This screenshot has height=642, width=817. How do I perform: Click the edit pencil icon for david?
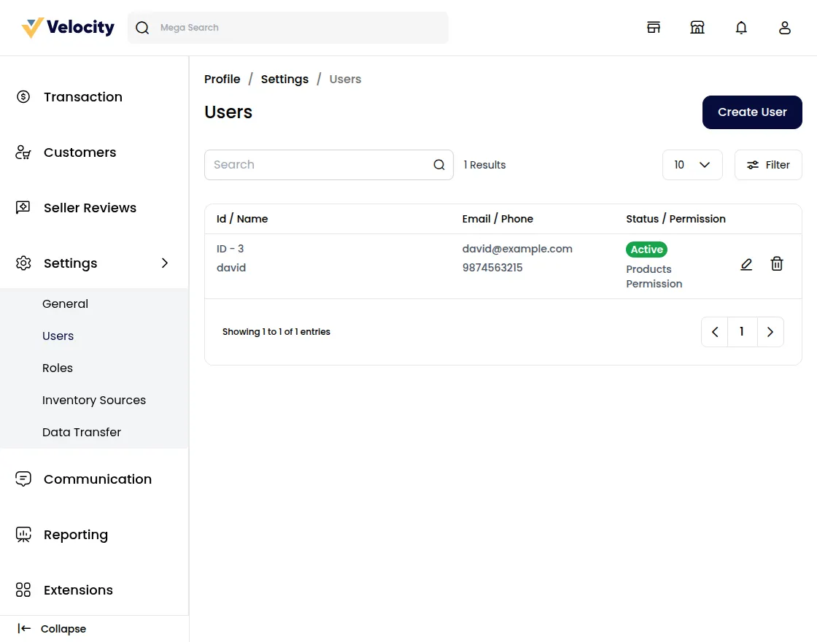746,264
